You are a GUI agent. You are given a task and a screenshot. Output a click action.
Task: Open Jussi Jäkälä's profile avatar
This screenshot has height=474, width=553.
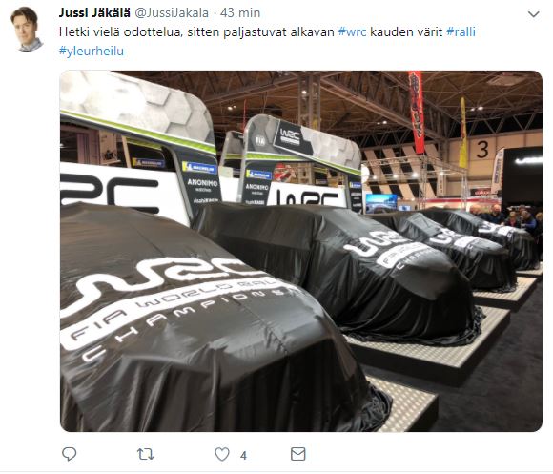pyautogui.click(x=26, y=29)
